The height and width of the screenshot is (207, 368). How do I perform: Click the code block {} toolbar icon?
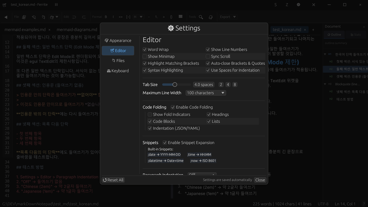[x=171, y=17]
